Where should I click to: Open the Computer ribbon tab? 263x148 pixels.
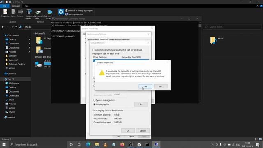(x=16, y=6)
